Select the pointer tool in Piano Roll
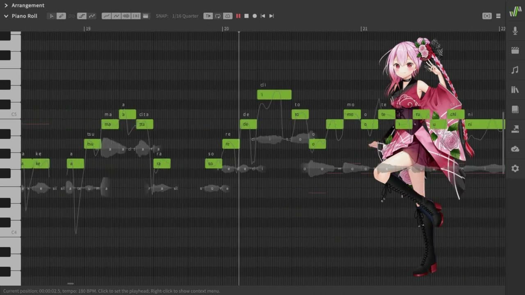Screen dimensions: 525x295 (51, 16)
